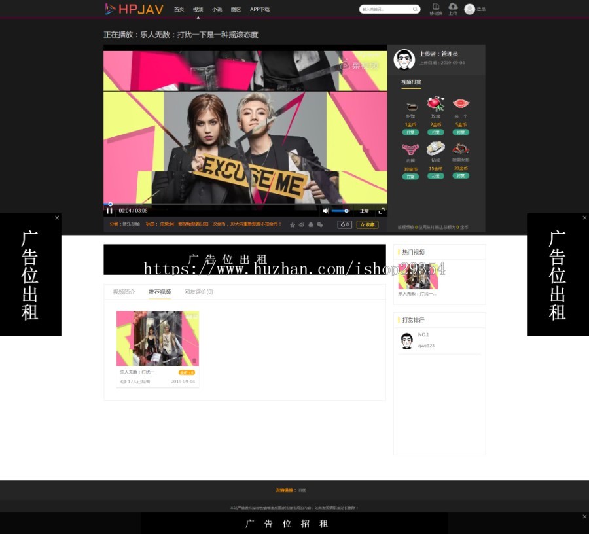Open the 热门视频 thumbnail in sidebar

(x=418, y=277)
